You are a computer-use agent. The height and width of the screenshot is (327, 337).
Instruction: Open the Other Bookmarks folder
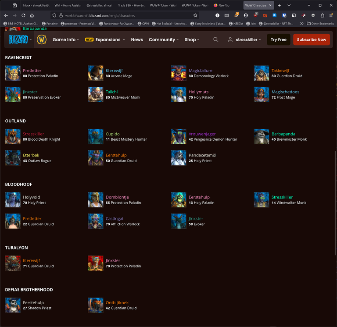[x=320, y=24]
